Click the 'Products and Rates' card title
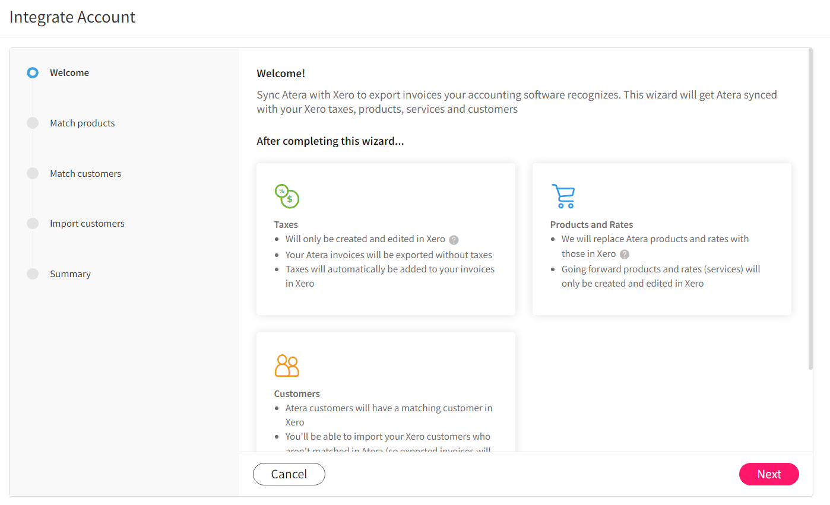The height and width of the screenshot is (505, 830). pyautogui.click(x=591, y=225)
